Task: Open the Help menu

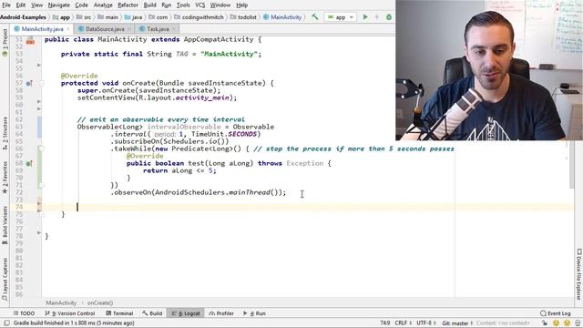Action: 242,5
